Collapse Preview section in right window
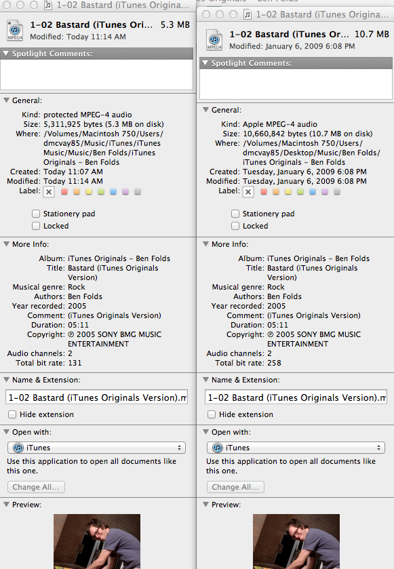 [x=205, y=505]
